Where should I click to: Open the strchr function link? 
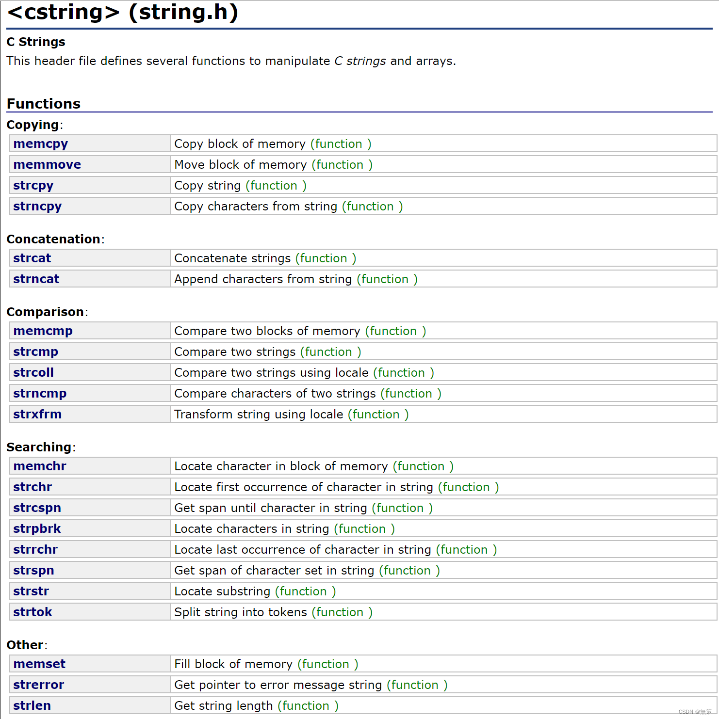click(x=33, y=487)
